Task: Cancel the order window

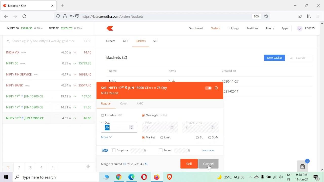Action: (208, 164)
